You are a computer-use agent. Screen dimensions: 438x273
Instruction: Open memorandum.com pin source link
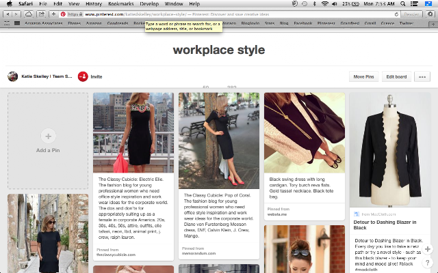[x=198, y=253]
